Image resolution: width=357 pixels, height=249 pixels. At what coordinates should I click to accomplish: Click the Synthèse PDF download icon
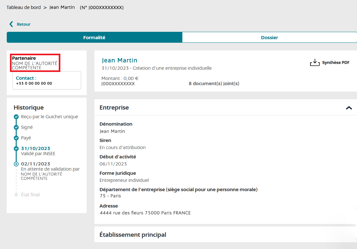(315, 63)
